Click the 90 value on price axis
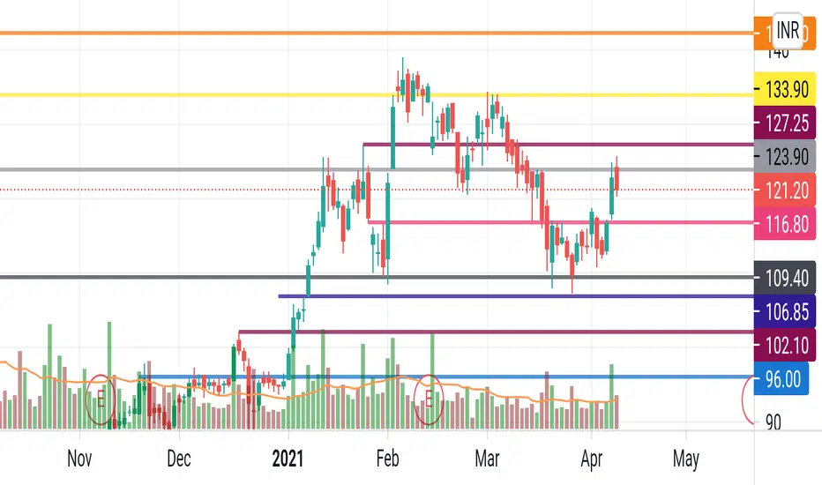822x485 pixels. click(773, 422)
